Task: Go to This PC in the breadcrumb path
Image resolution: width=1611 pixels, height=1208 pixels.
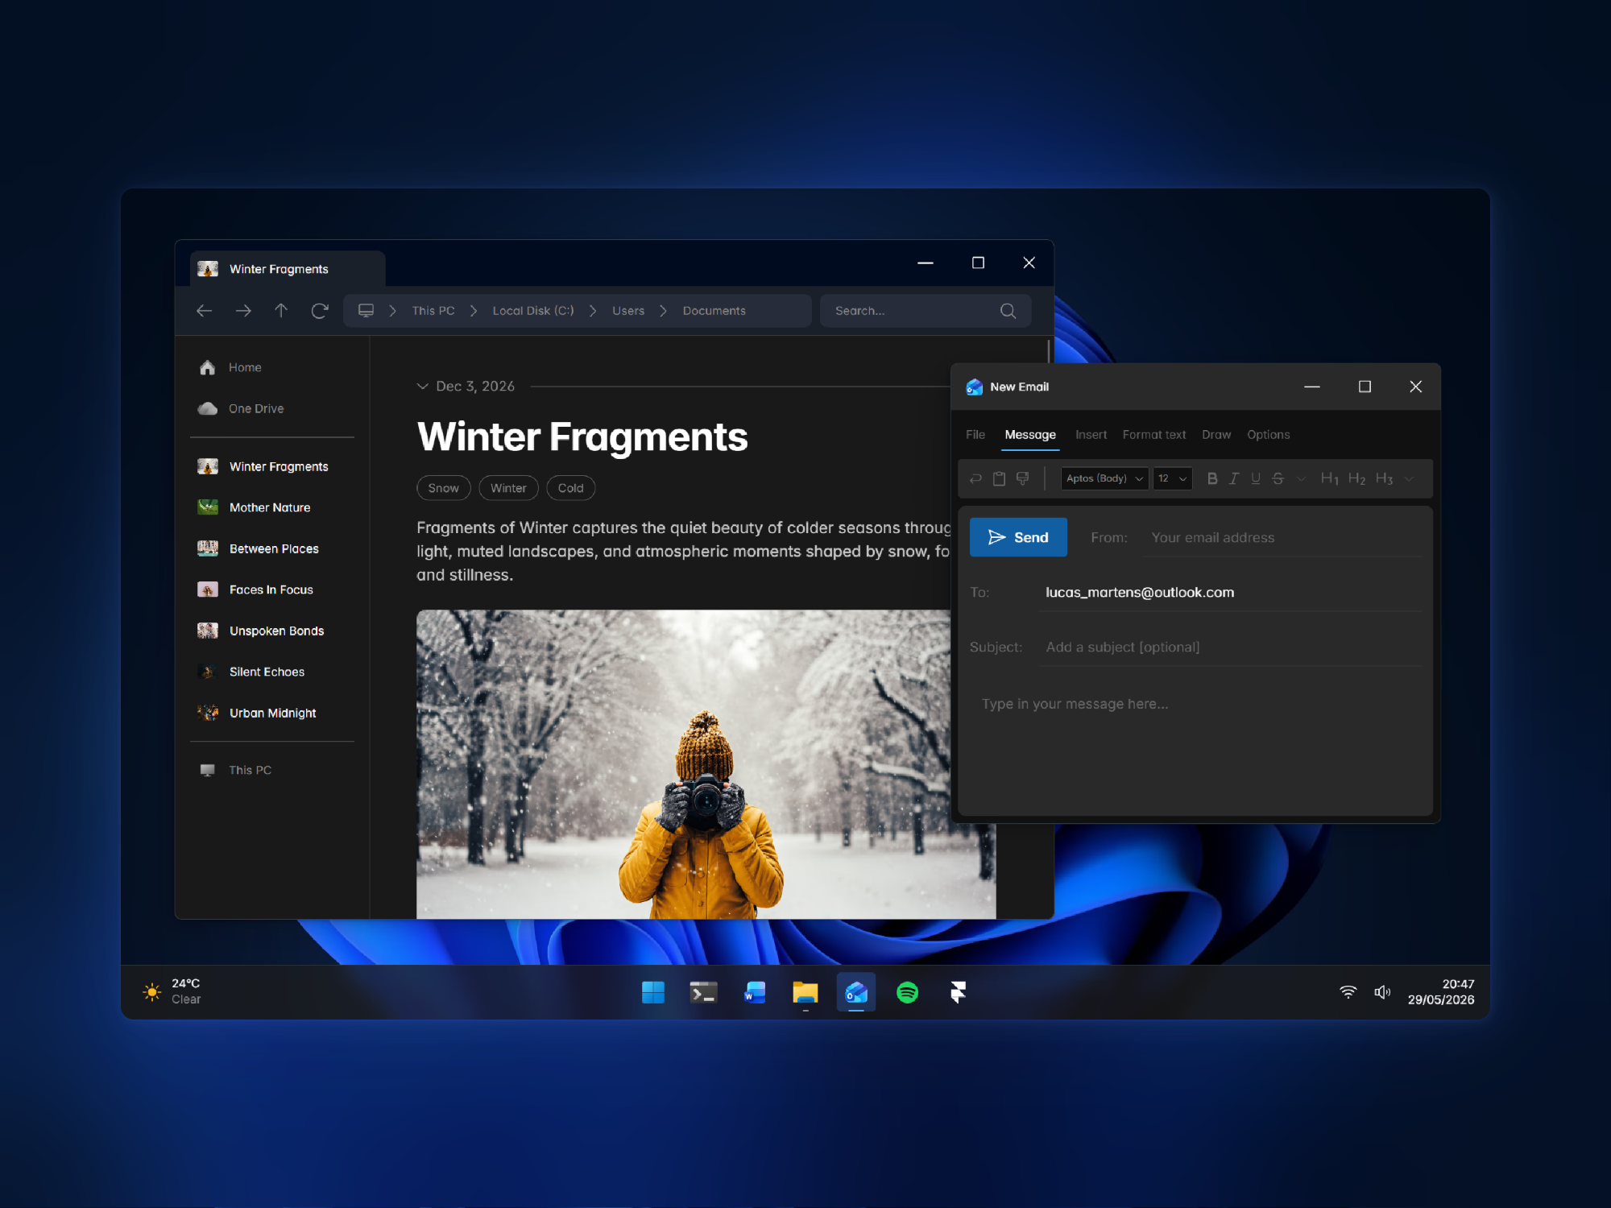Action: 433,311
